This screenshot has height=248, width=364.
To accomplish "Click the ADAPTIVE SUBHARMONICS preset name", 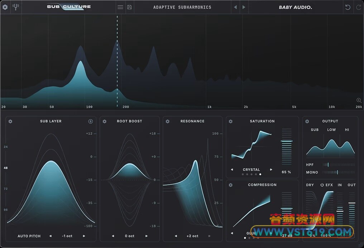I will pyautogui.click(x=182, y=7).
